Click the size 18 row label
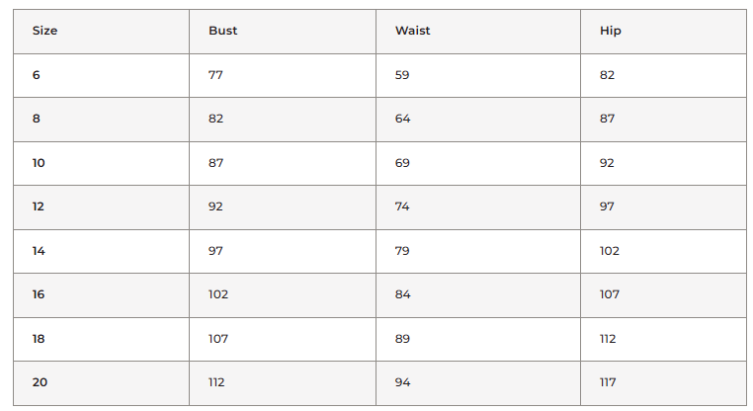Screen dimensions: 753x411 click(39, 339)
